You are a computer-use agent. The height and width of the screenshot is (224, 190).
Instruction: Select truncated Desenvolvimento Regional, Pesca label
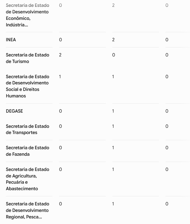(27, 210)
